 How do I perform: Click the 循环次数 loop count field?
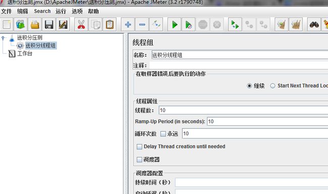coord(255,134)
